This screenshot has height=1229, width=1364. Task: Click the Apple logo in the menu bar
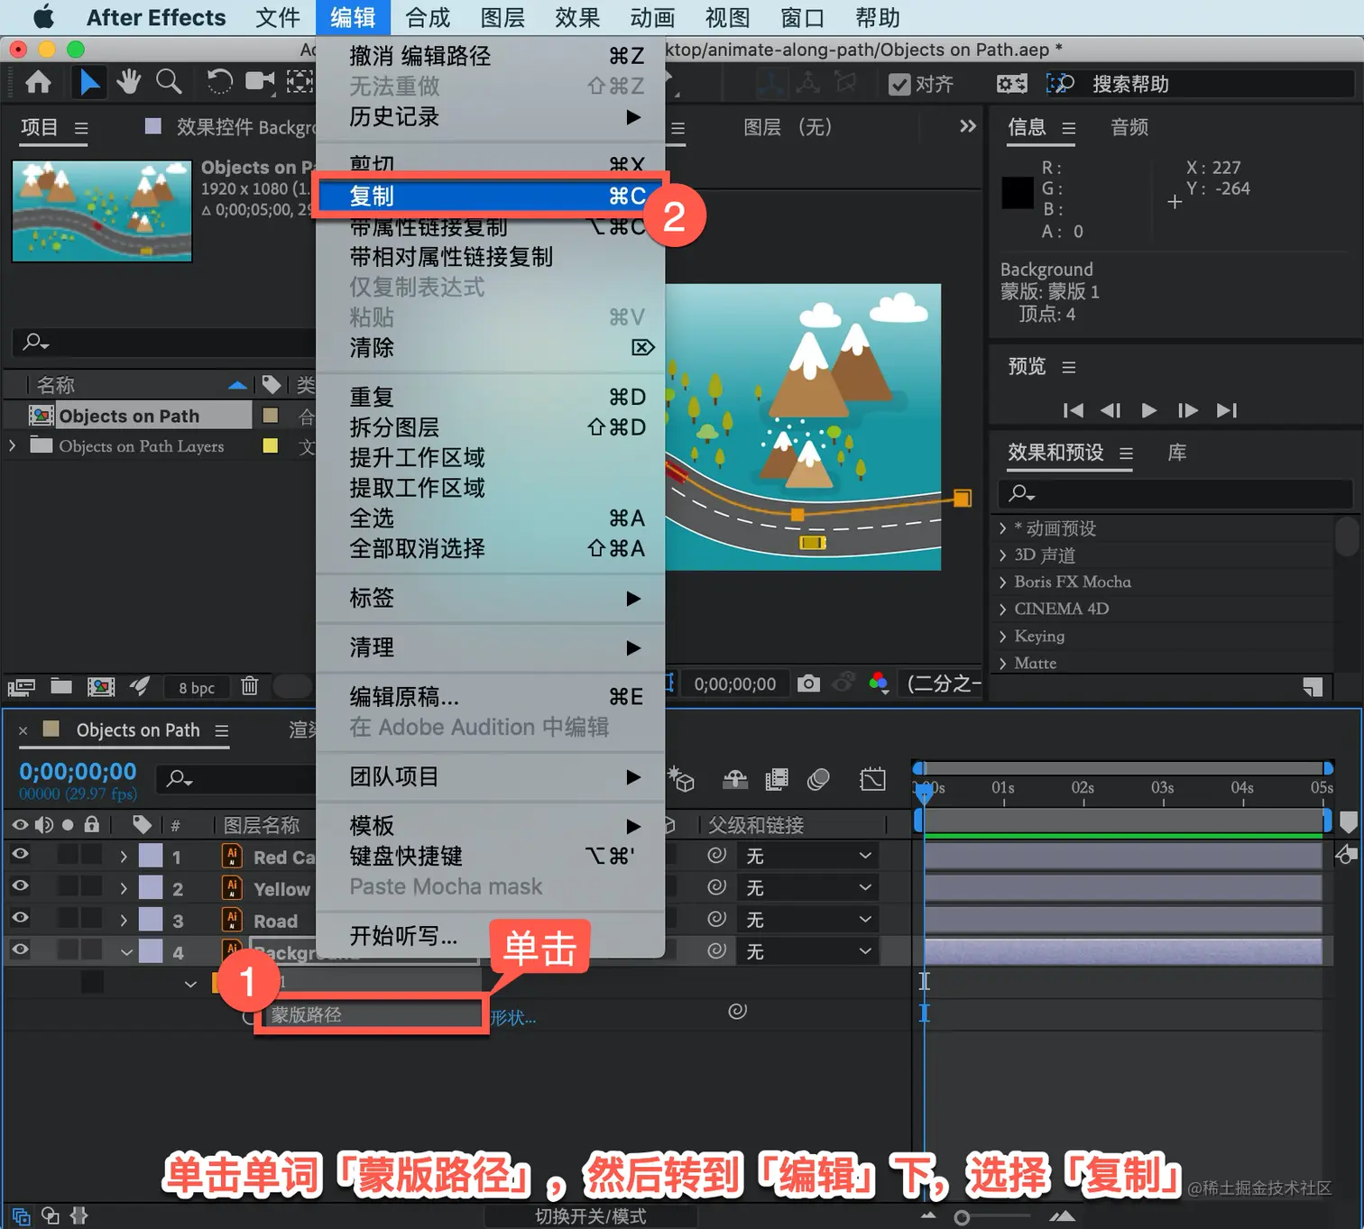tap(43, 17)
